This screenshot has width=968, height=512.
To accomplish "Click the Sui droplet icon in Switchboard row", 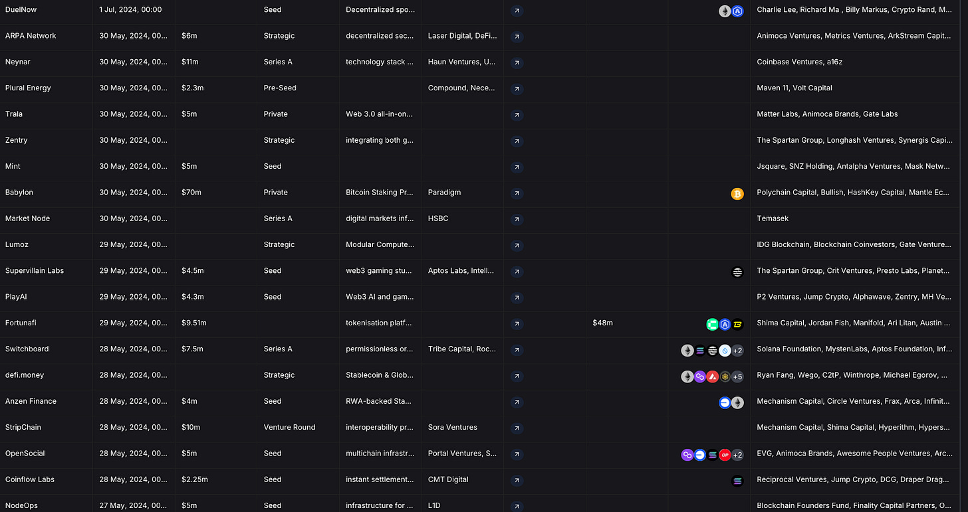I will (x=725, y=351).
